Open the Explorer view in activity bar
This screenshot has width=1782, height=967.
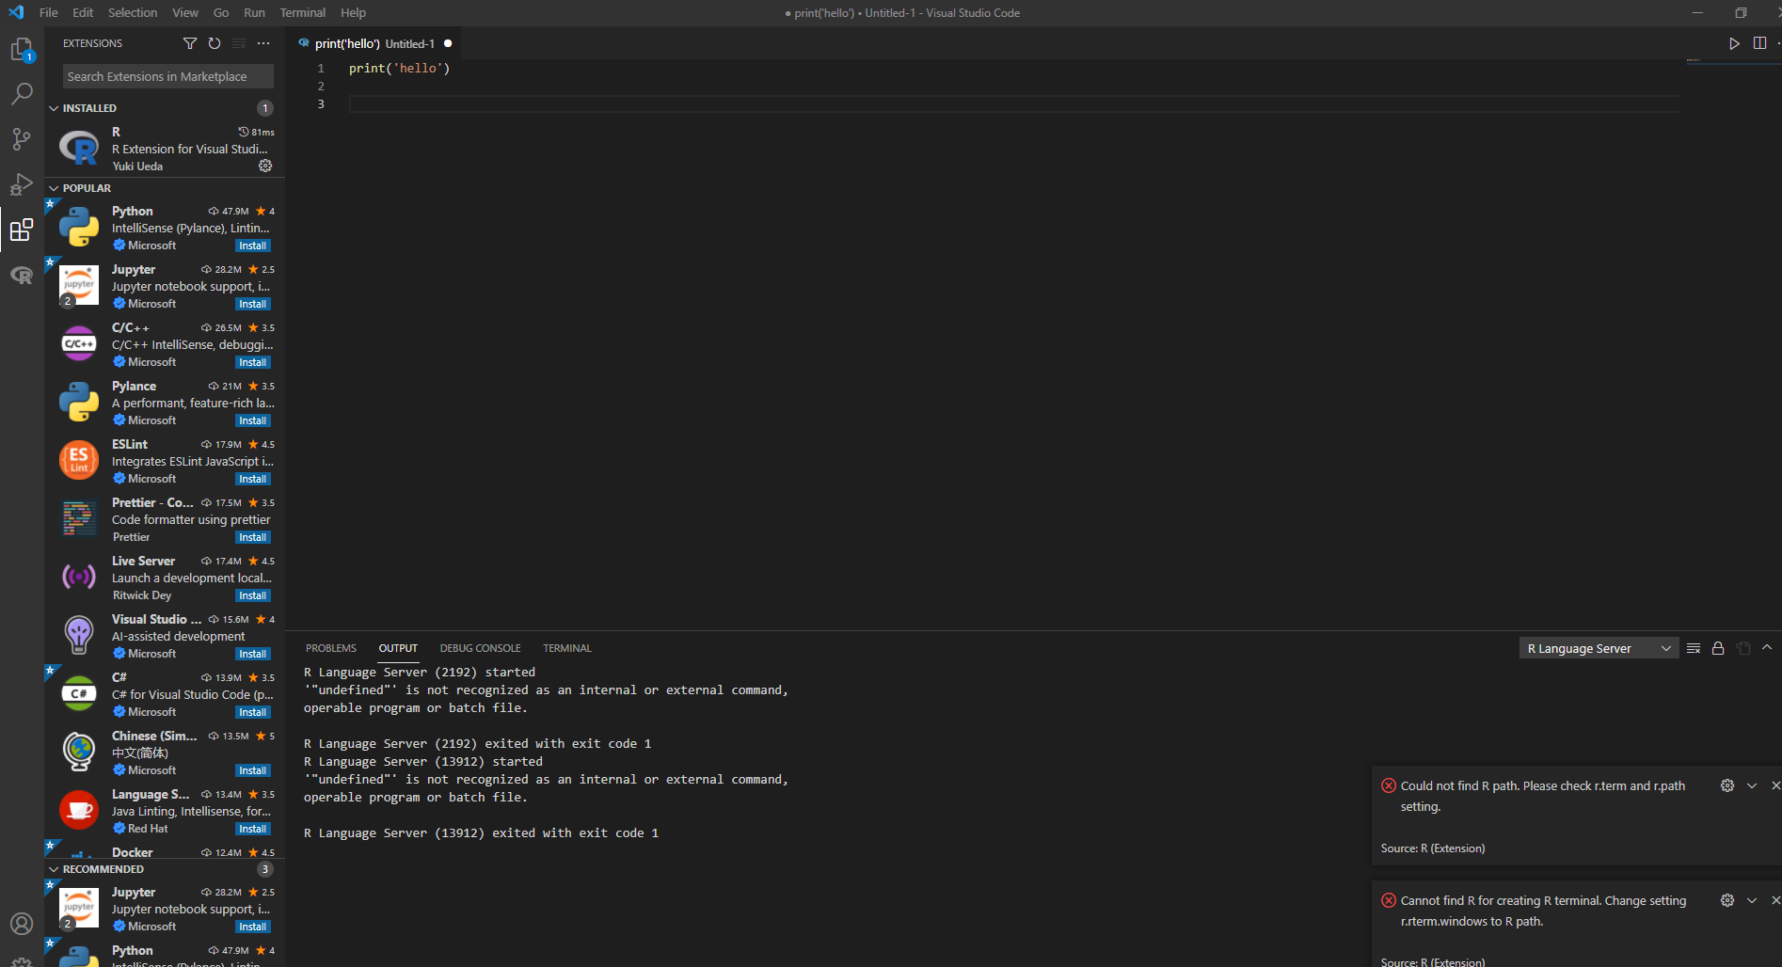22,49
